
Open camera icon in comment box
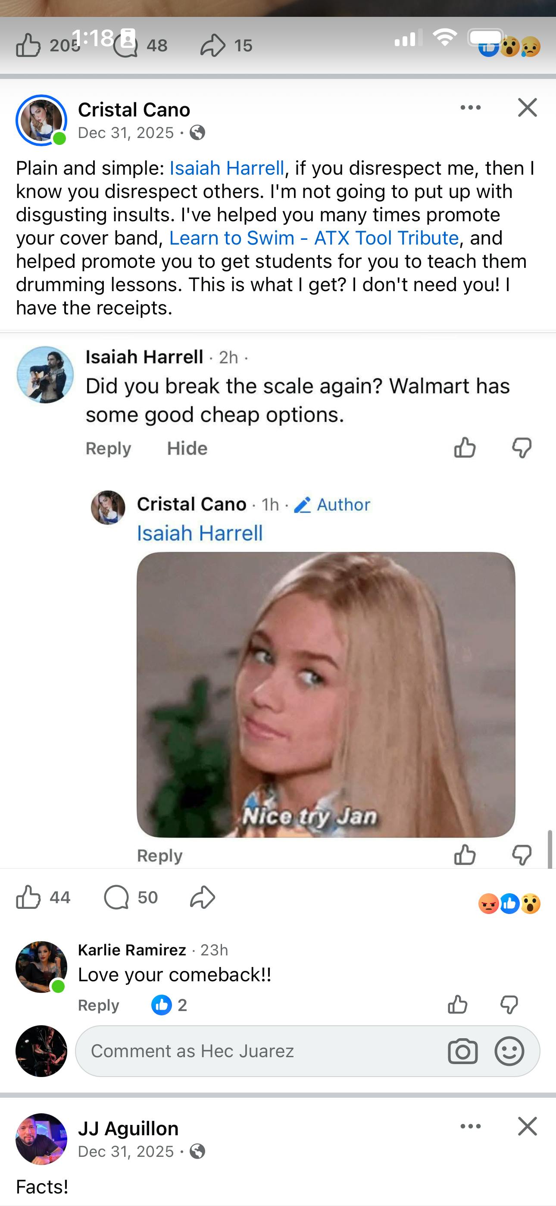tap(462, 1052)
